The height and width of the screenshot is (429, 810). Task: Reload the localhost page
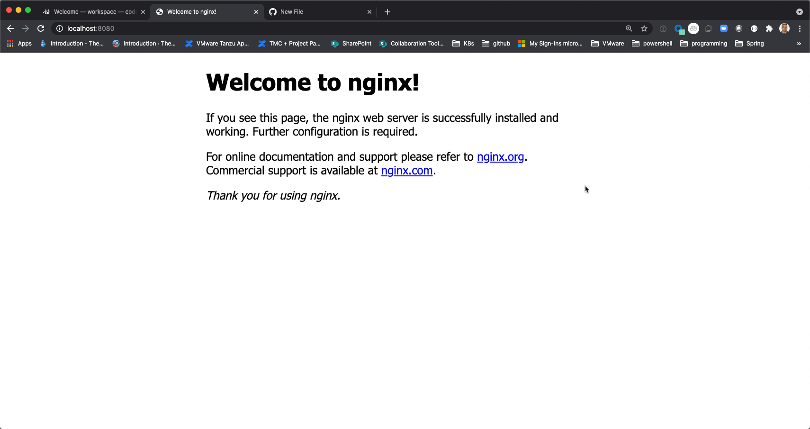pyautogui.click(x=41, y=28)
